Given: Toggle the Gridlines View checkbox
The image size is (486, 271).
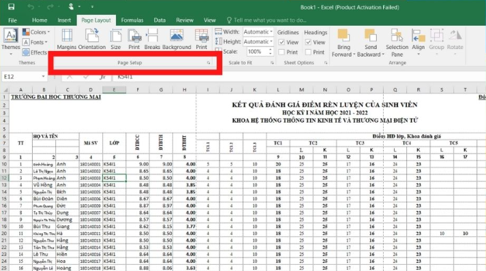Looking at the screenshot, I should [x=282, y=42].
